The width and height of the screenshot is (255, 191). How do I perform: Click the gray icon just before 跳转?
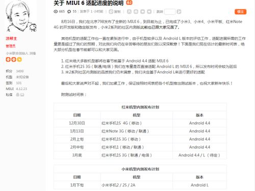pos(149,12)
